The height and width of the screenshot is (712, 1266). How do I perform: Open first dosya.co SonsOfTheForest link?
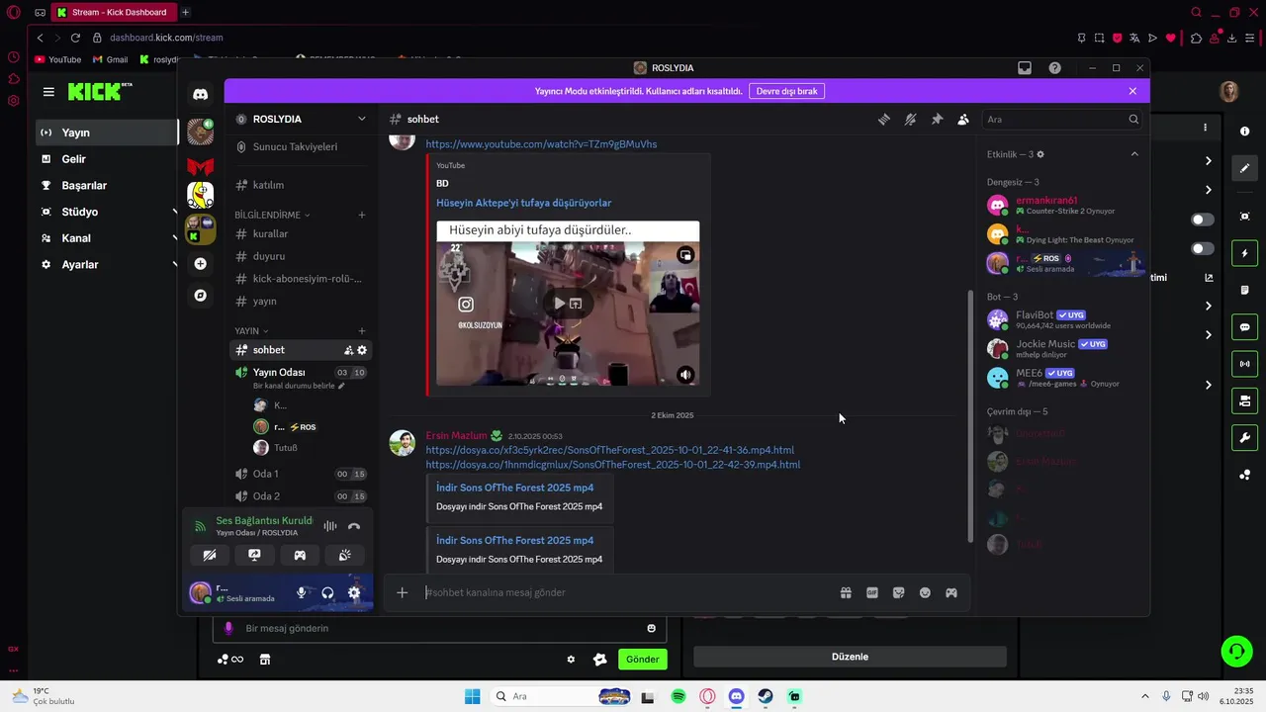click(x=609, y=450)
